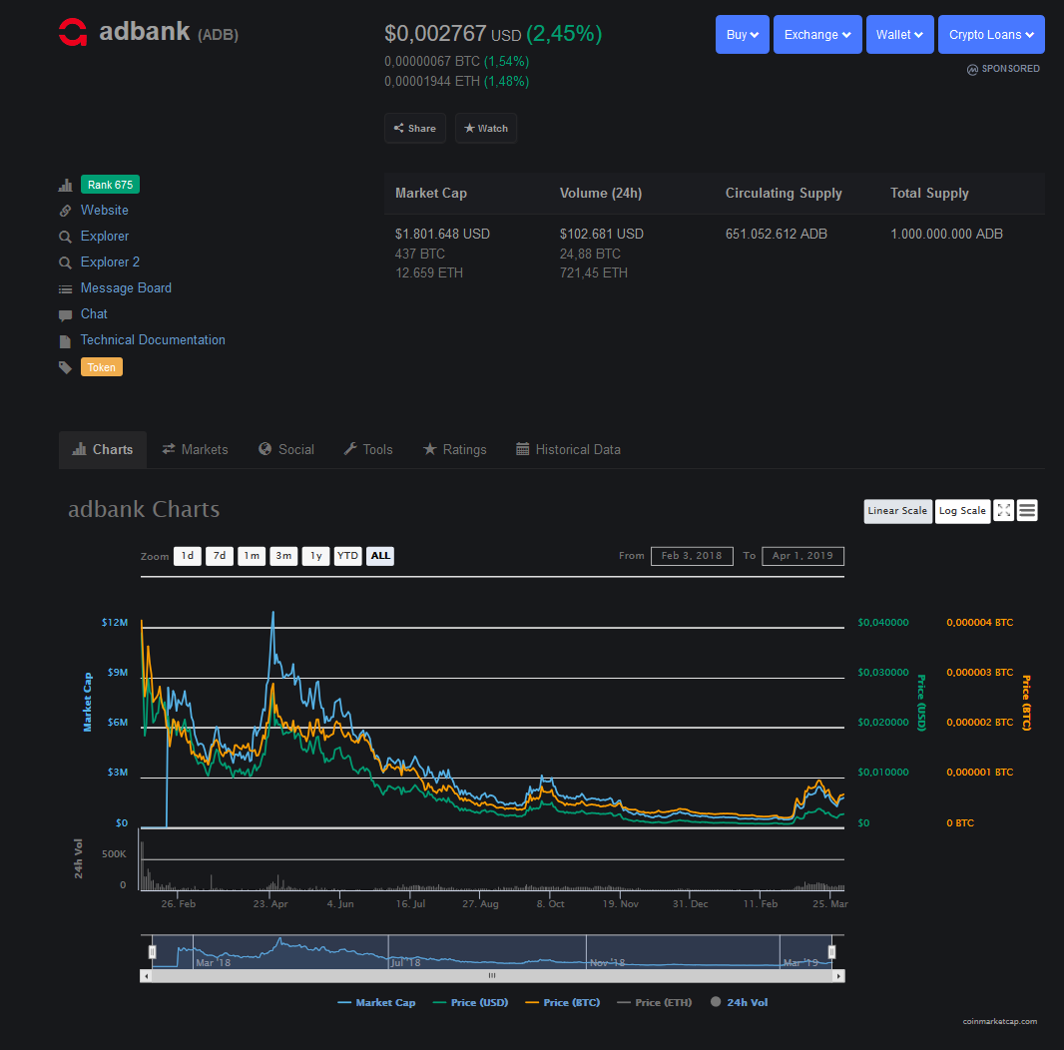
Task: Click the rank bar chart icon
Action: 65,185
